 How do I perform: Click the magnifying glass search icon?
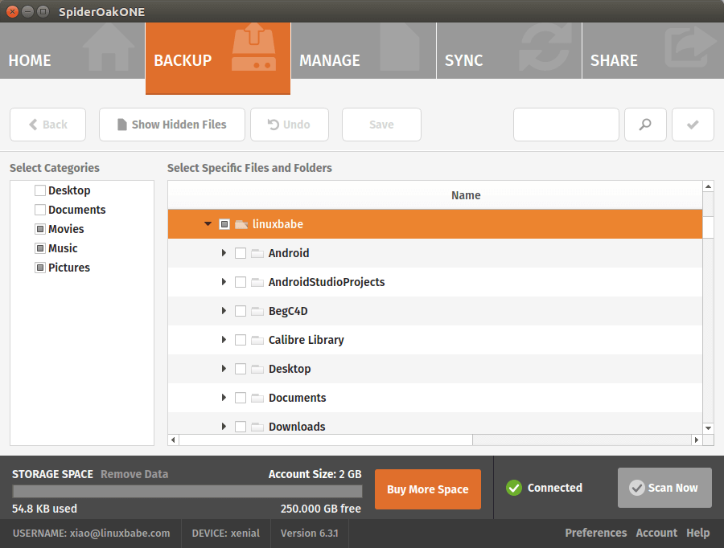[645, 125]
